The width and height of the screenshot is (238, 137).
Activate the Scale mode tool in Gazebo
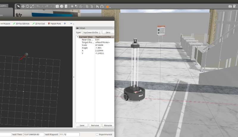point(32,6)
